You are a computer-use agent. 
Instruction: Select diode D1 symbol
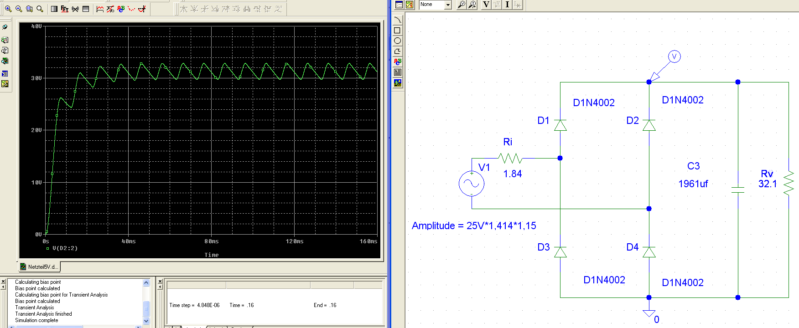pos(560,125)
